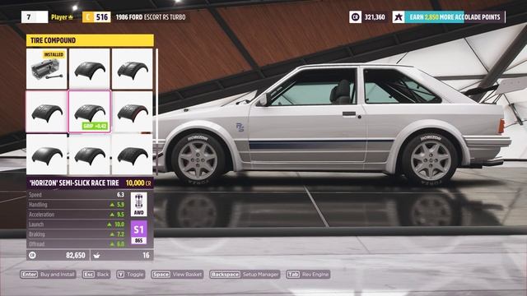Click the Speed 6.3 stat row
This screenshot has width=527, height=296.
(77, 195)
